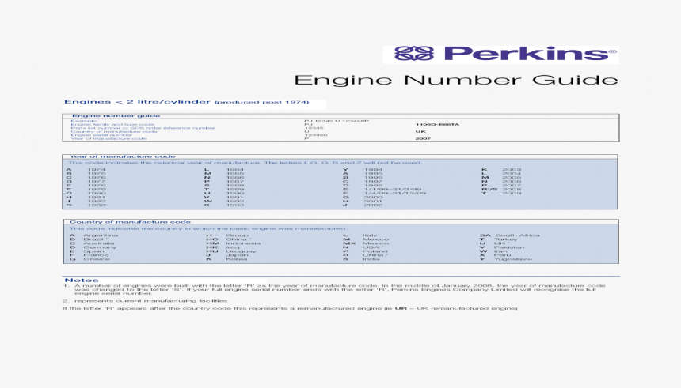681x388 pixels.
Task: Select the 'Indonesia' country entry
Action: click(x=243, y=243)
